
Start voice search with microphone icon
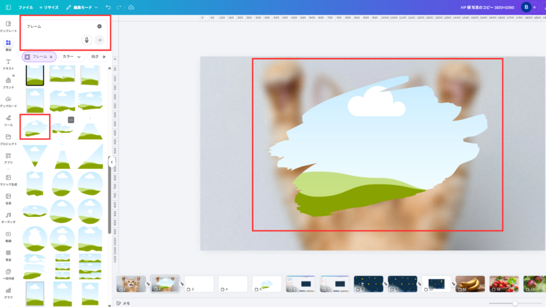[x=86, y=40]
